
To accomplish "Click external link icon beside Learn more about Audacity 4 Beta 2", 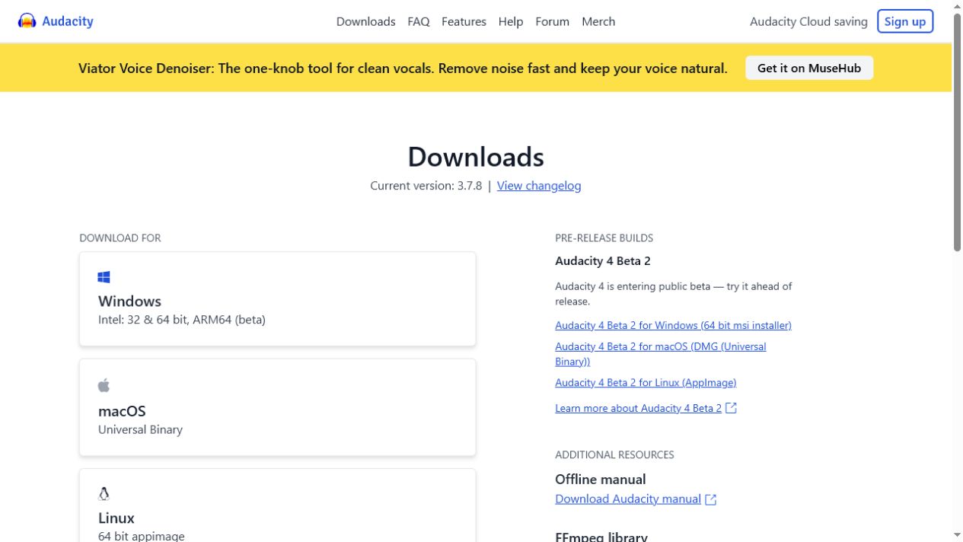I will pyautogui.click(x=731, y=408).
